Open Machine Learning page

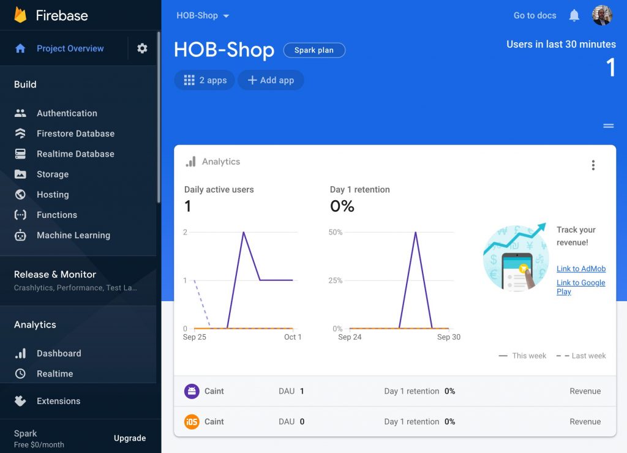click(x=73, y=236)
